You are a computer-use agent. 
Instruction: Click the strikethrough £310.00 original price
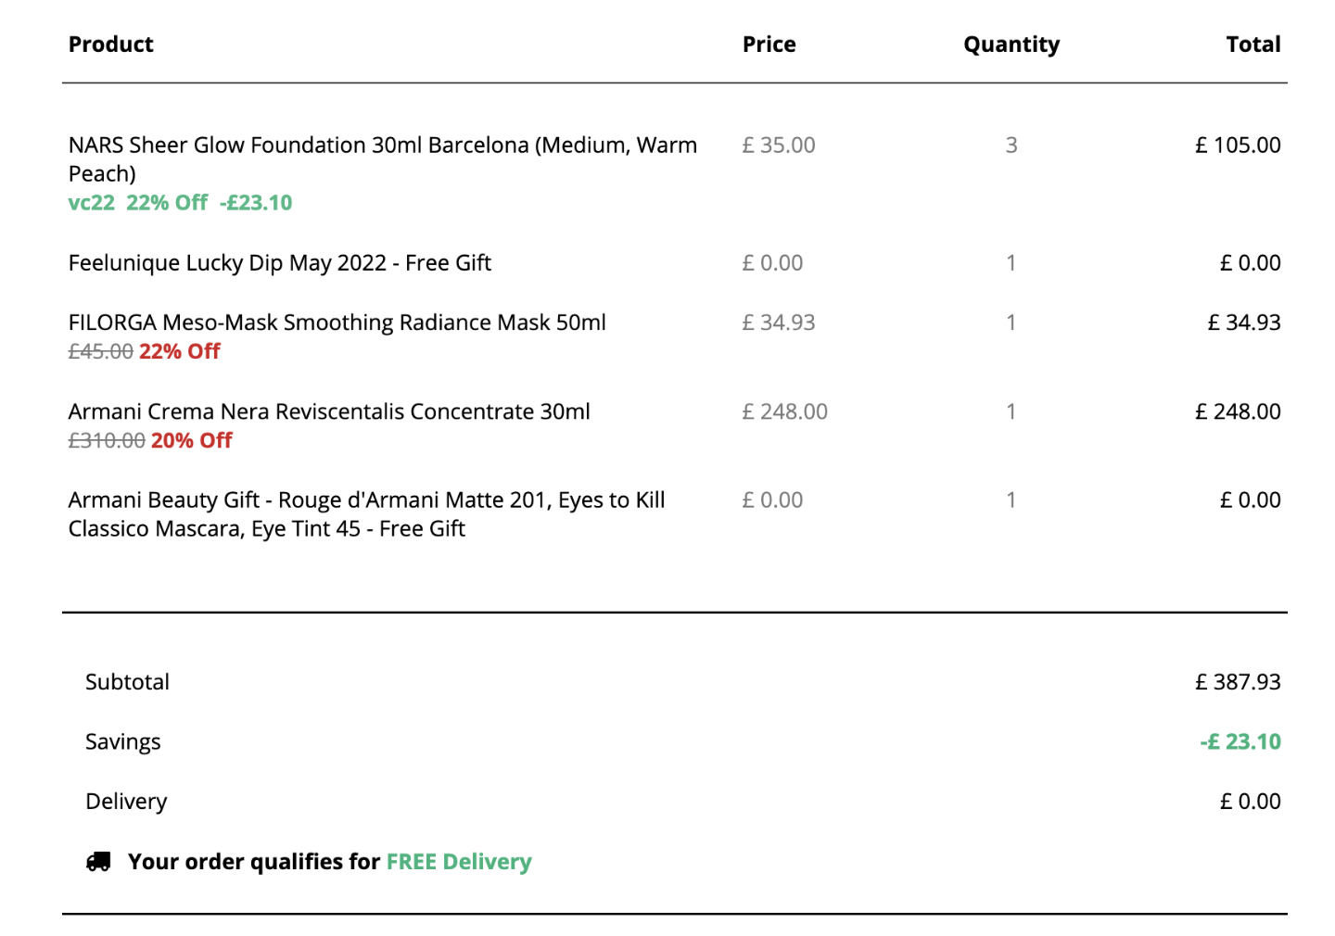click(107, 441)
